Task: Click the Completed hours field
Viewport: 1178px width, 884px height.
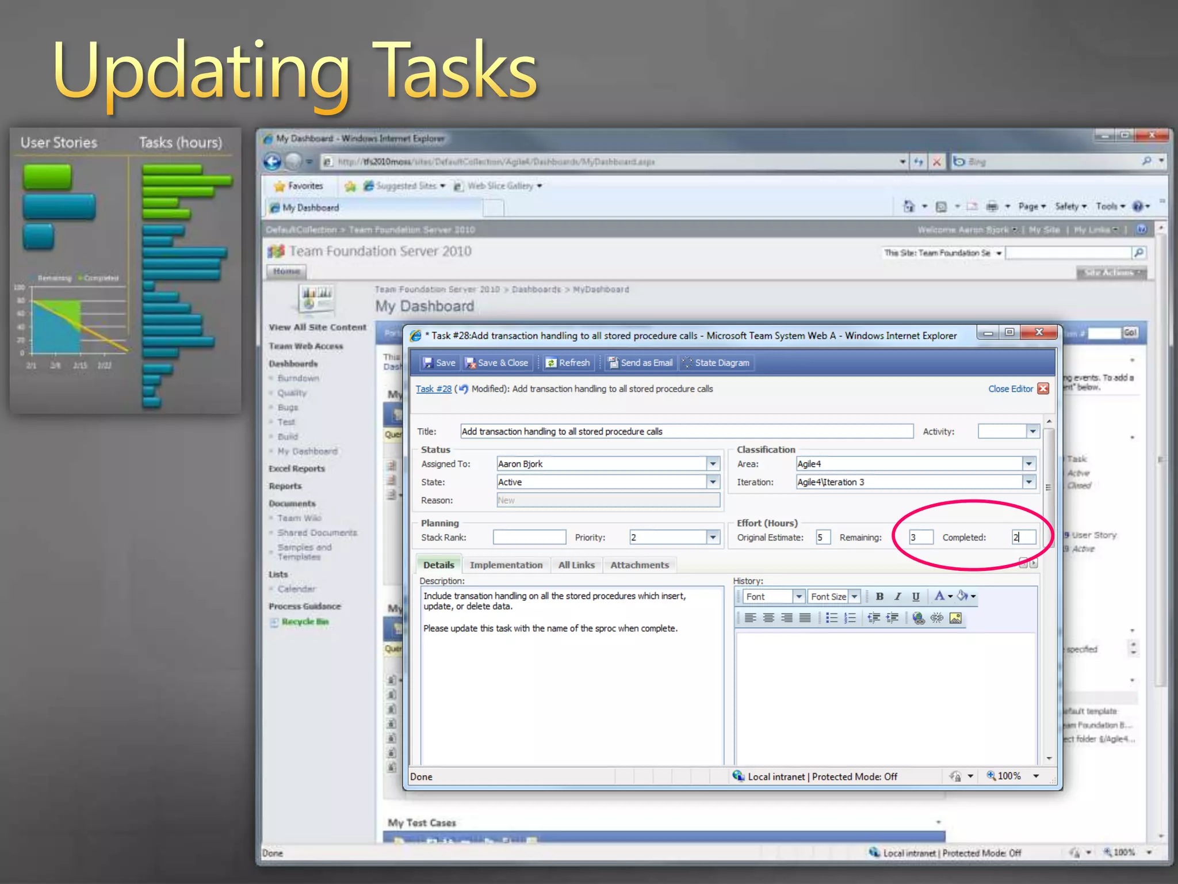Action: point(1024,538)
